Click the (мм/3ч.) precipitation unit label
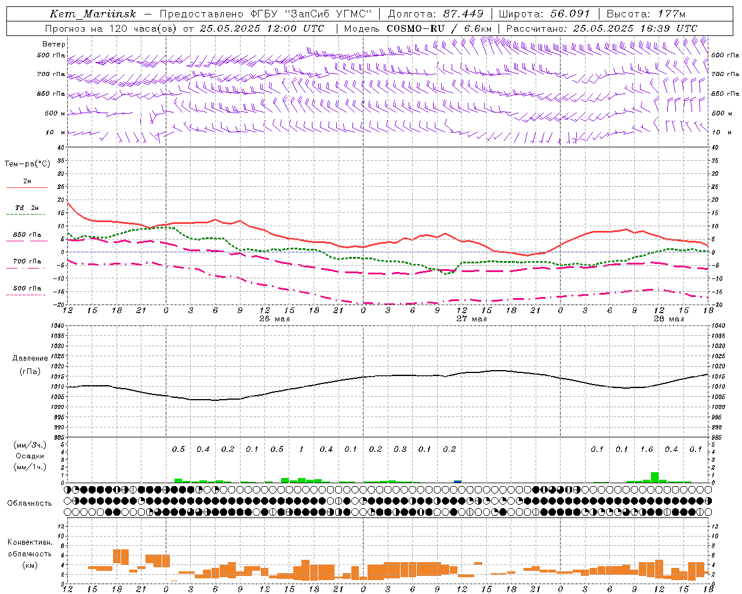Viewport: 742px width, 594px height. point(30,445)
